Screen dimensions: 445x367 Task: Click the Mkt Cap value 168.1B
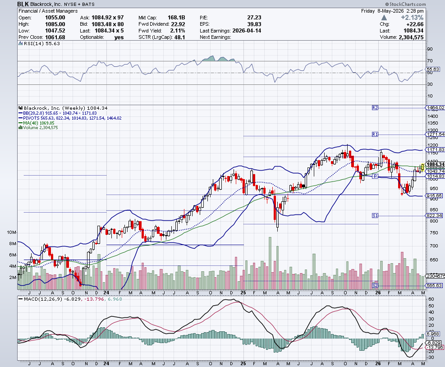click(x=176, y=18)
